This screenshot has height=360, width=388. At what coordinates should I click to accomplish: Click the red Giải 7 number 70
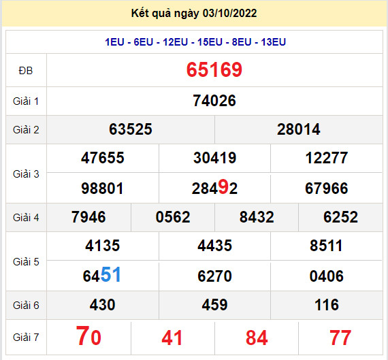tap(88, 336)
